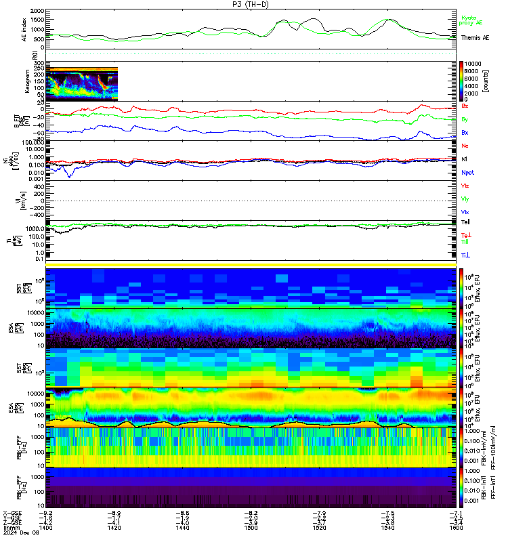Click the "hhmm" time axis label
The image size is (508, 542).
coord(12,528)
